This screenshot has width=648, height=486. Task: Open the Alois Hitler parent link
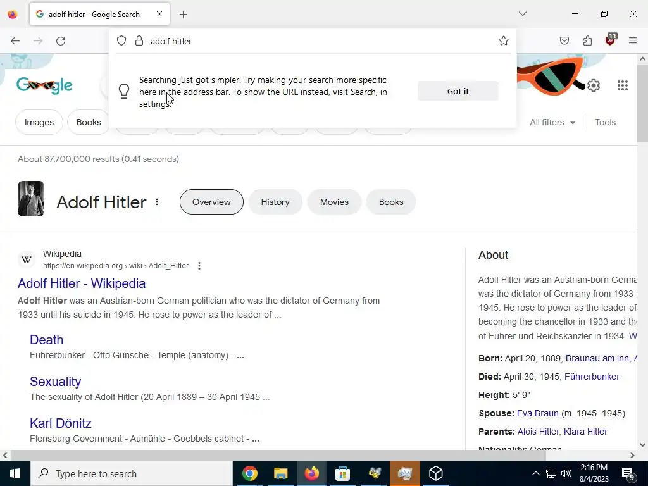(538, 432)
